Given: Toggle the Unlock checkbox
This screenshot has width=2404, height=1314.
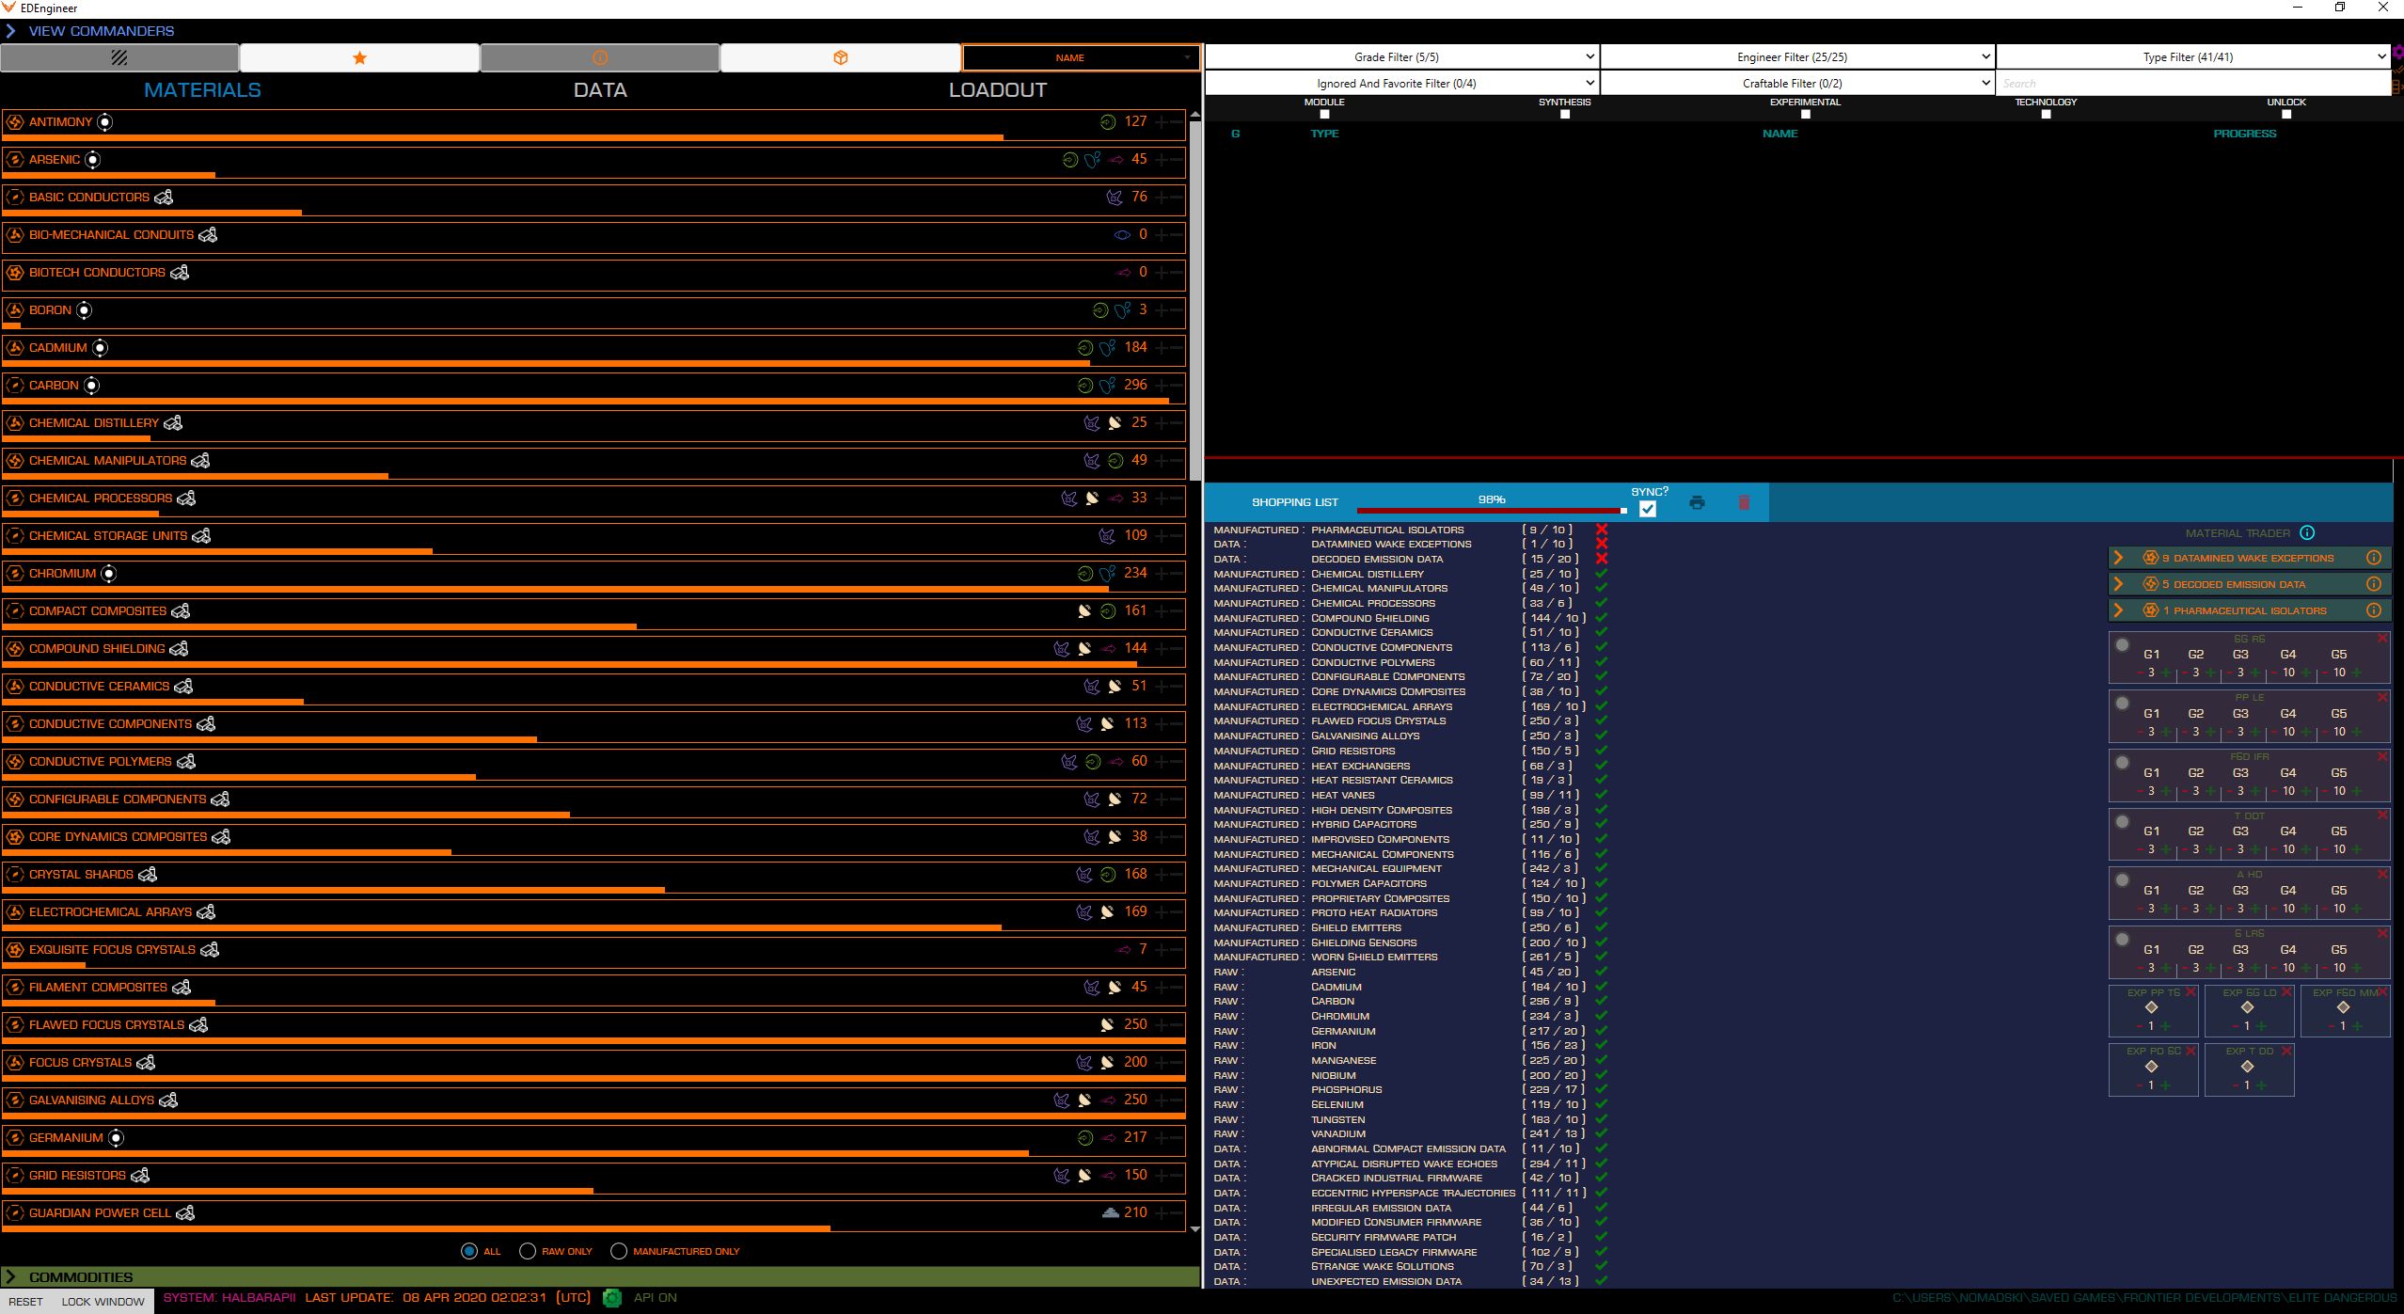Looking at the screenshot, I should pos(2286,114).
